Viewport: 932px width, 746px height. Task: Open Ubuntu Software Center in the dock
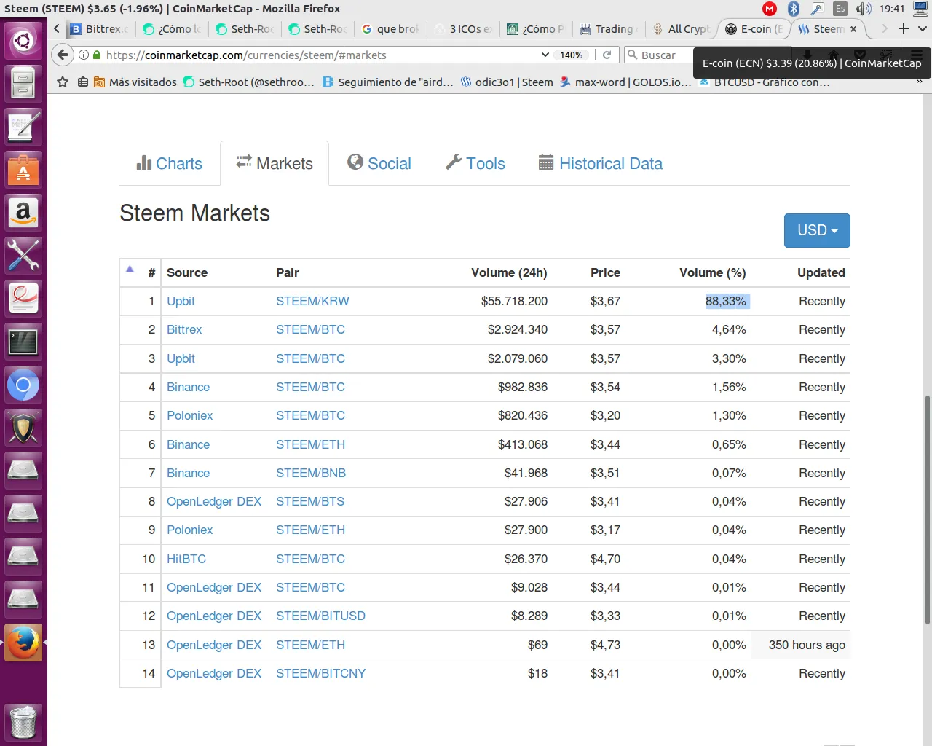pyautogui.click(x=23, y=169)
